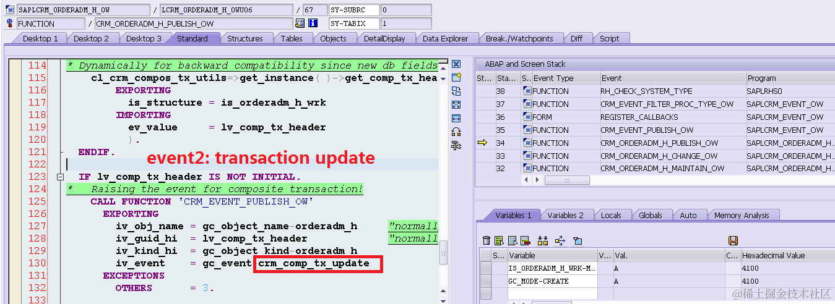Click the horizontal maximize tool icon

tap(456, 118)
